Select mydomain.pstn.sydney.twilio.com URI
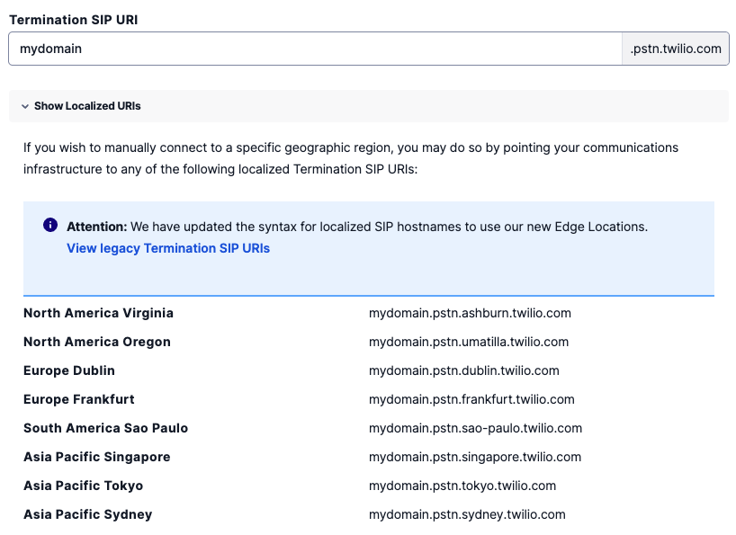736x535 pixels. (467, 514)
